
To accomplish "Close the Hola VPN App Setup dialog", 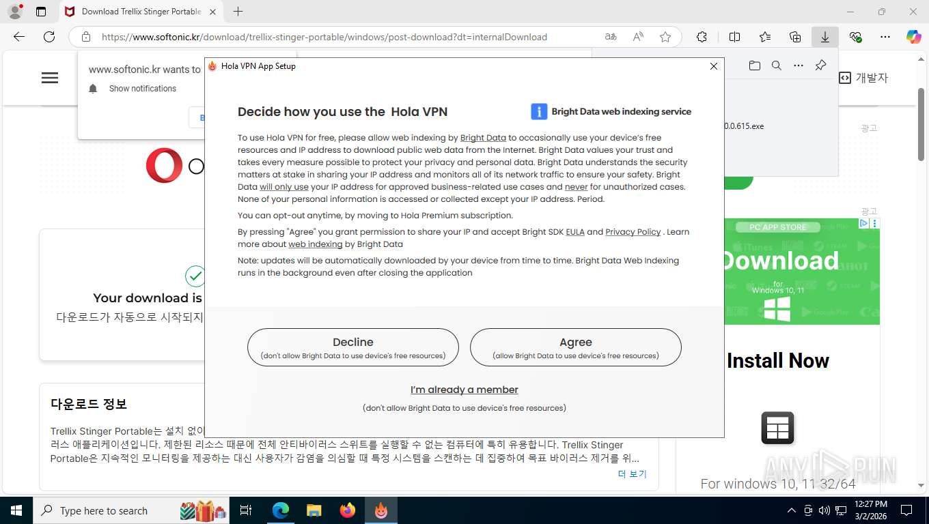I will pos(714,66).
